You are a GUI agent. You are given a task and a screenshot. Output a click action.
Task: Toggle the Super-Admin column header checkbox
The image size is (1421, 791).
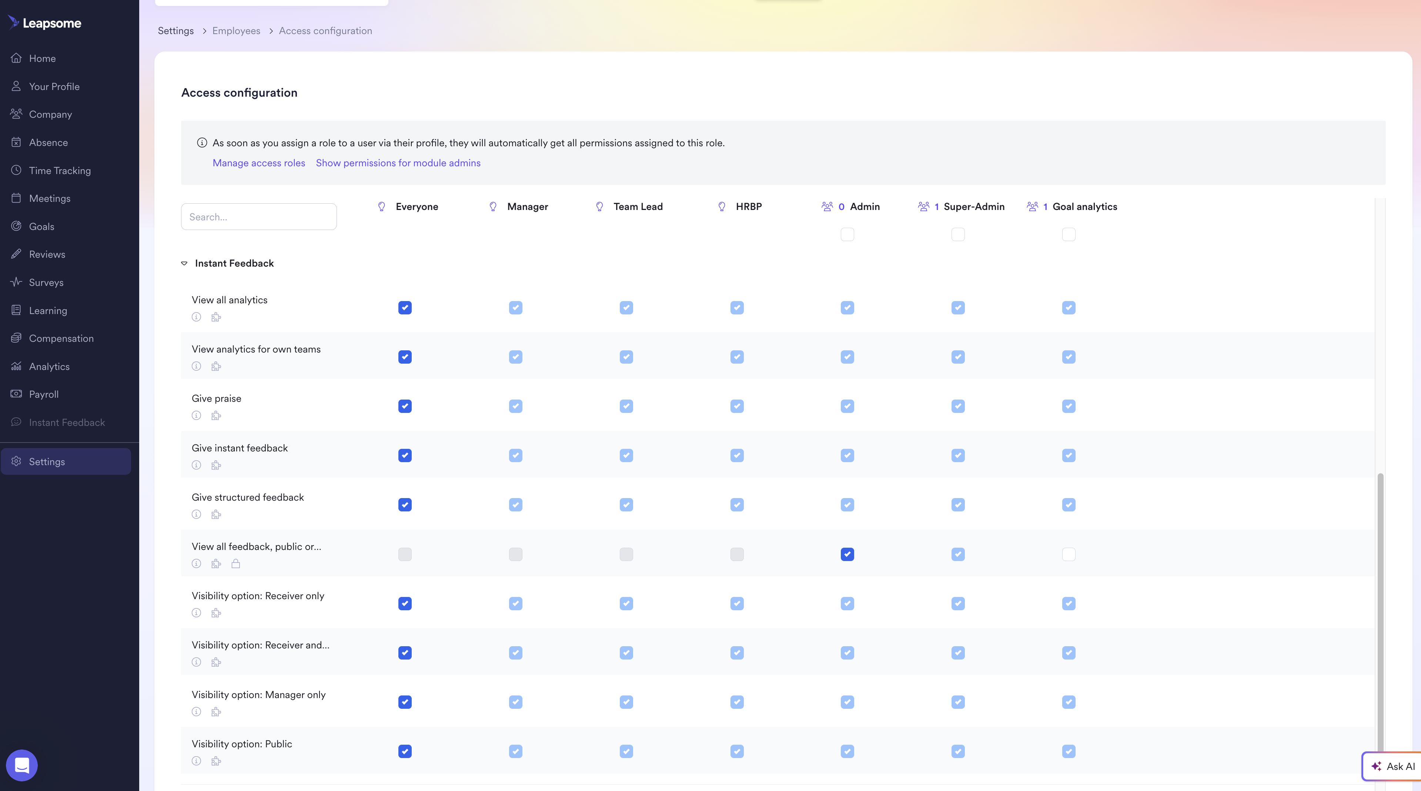pos(958,234)
